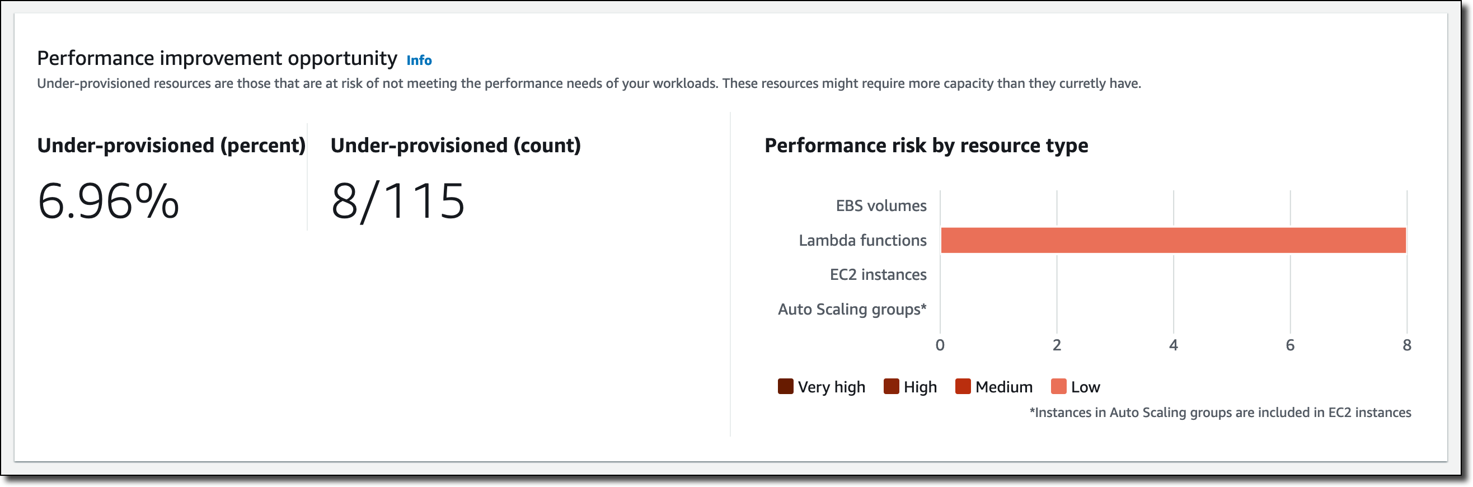Click the Under-provisioned (count) heading
Image resolution: width=1473 pixels, height=487 pixels.
[x=455, y=146]
